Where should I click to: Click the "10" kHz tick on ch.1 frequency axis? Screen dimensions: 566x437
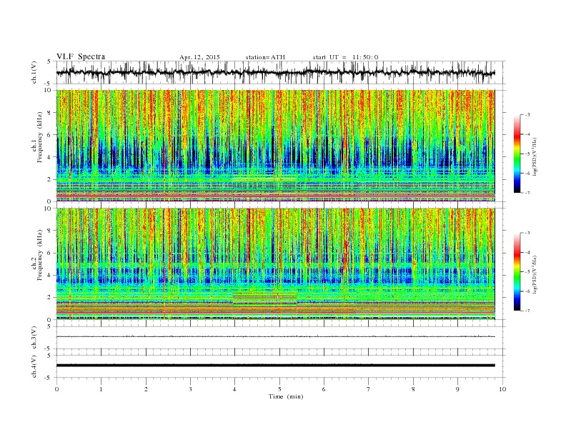point(49,90)
